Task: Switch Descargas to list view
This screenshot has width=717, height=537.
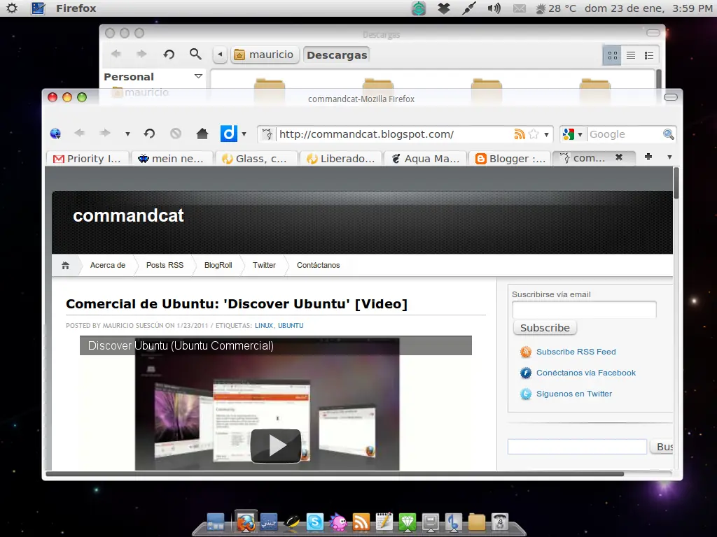Action: coord(631,55)
